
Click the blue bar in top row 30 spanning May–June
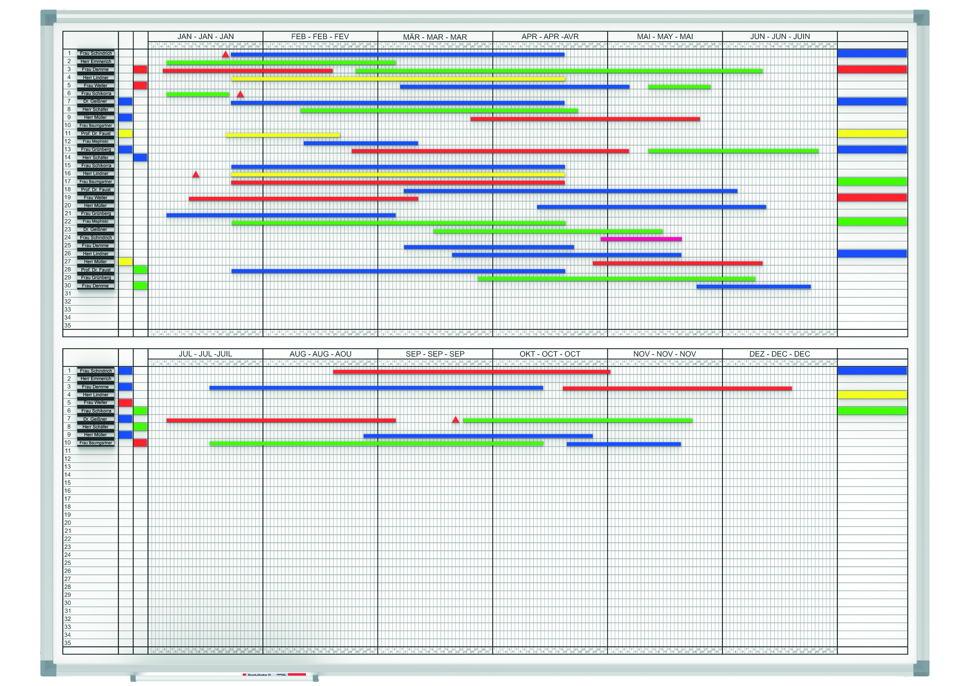point(753,287)
